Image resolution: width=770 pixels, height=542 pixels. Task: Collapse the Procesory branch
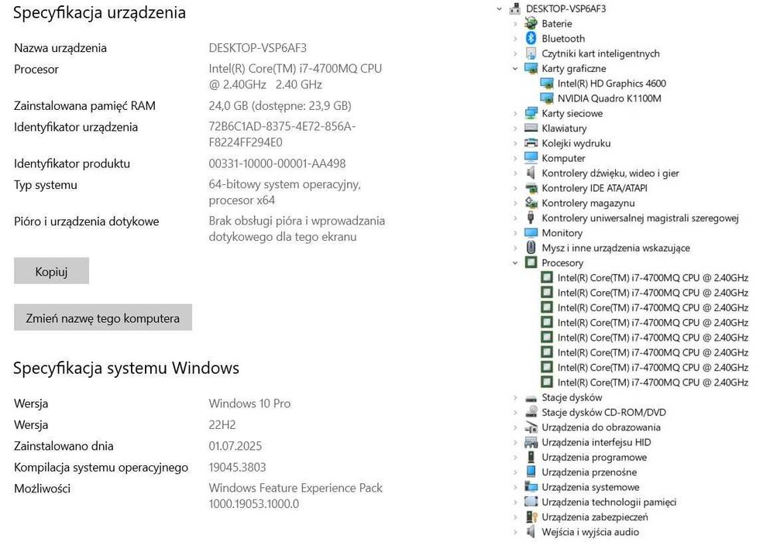[x=514, y=263]
